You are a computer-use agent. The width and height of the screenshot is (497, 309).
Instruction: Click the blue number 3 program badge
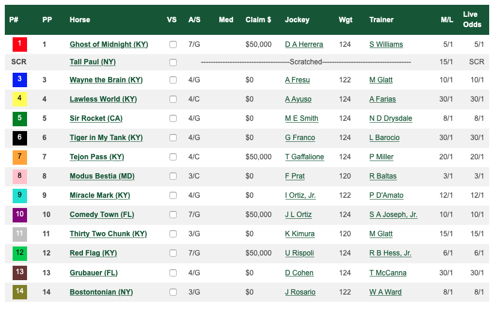tap(20, 80)
